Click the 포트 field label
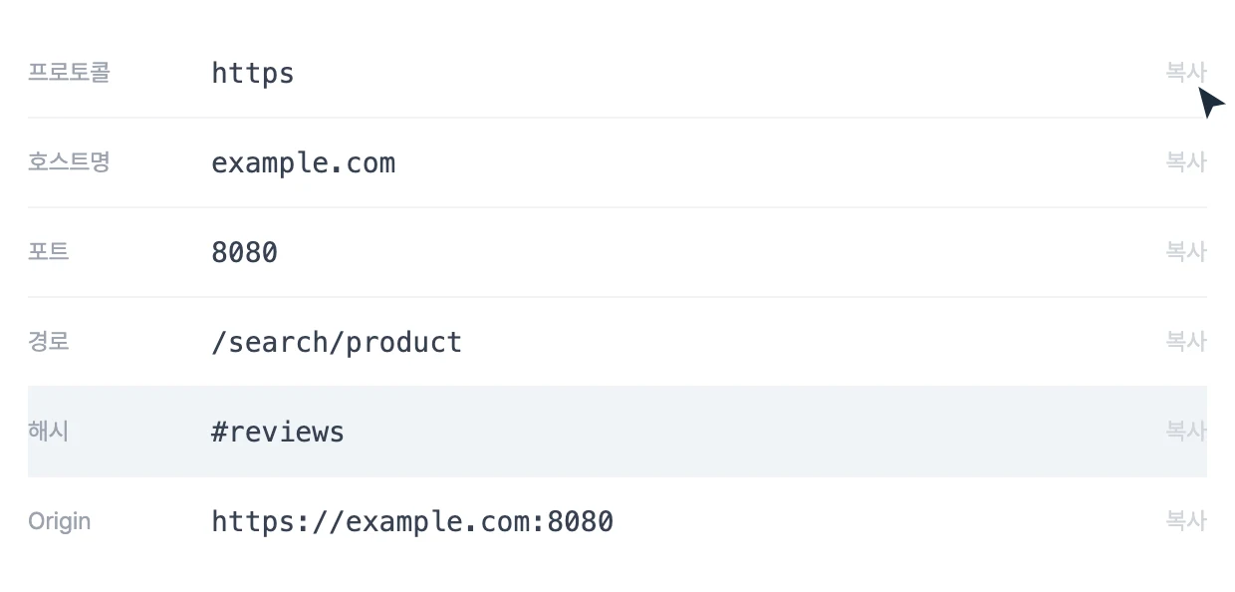1235x592 pixels. [49, 252]
